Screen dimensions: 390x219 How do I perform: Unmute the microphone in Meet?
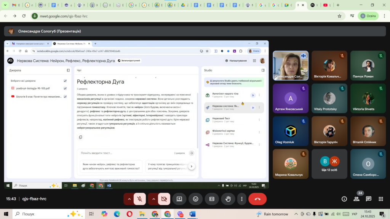pyautogui.click(x=140, y=199)
